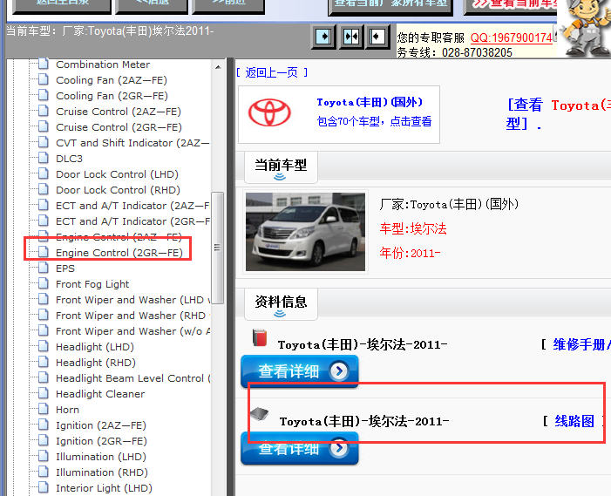Select Cruise Control (2AZ—FE) entry
611x496 pixels.
click(x=119, y=112)
